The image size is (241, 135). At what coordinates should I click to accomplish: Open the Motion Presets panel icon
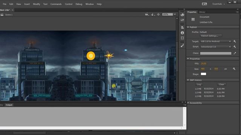[182, 45]
